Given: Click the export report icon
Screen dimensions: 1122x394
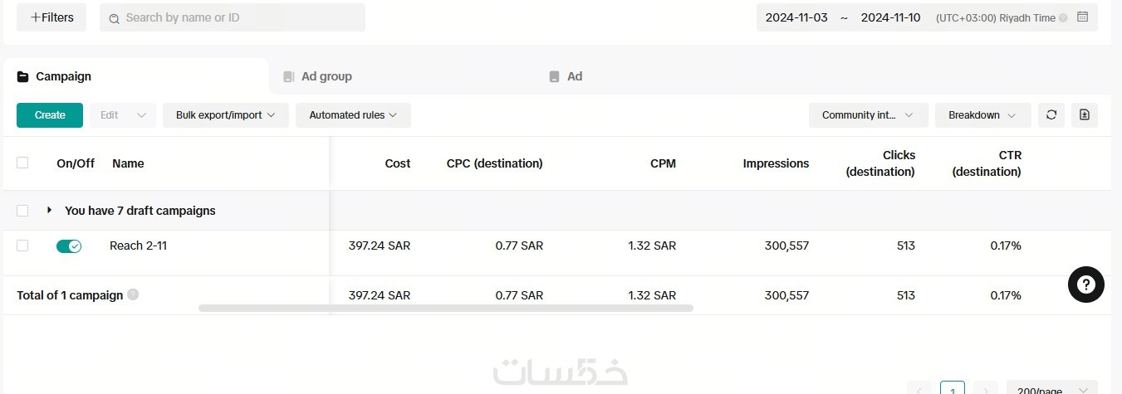Looking at the screenshot, I should tap(1085, 115).
